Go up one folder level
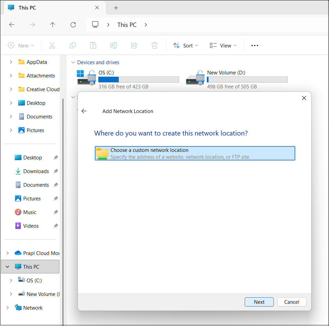The image size is (329, 326). pyautogui.click(x=53, y=25)
